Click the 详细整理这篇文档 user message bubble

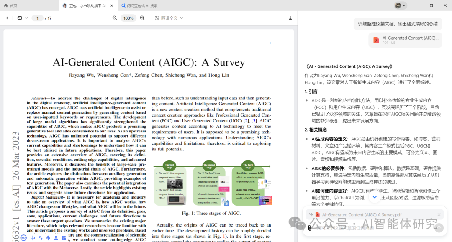(x=398, y=24)
